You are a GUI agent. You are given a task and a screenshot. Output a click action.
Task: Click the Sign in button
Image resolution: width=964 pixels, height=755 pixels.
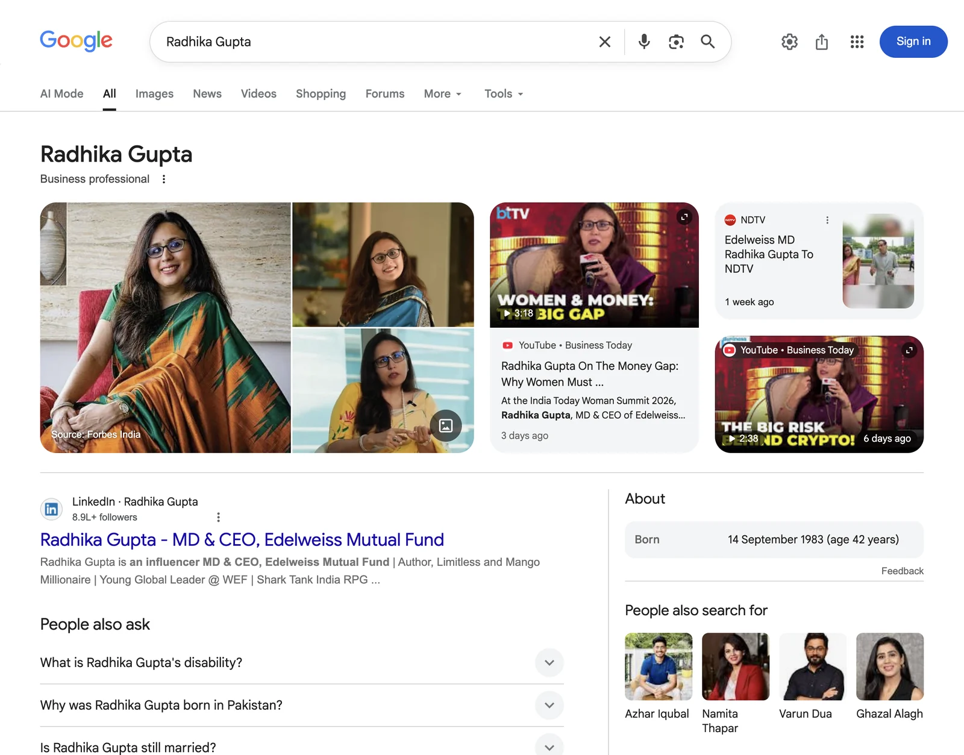pos(913,42)
